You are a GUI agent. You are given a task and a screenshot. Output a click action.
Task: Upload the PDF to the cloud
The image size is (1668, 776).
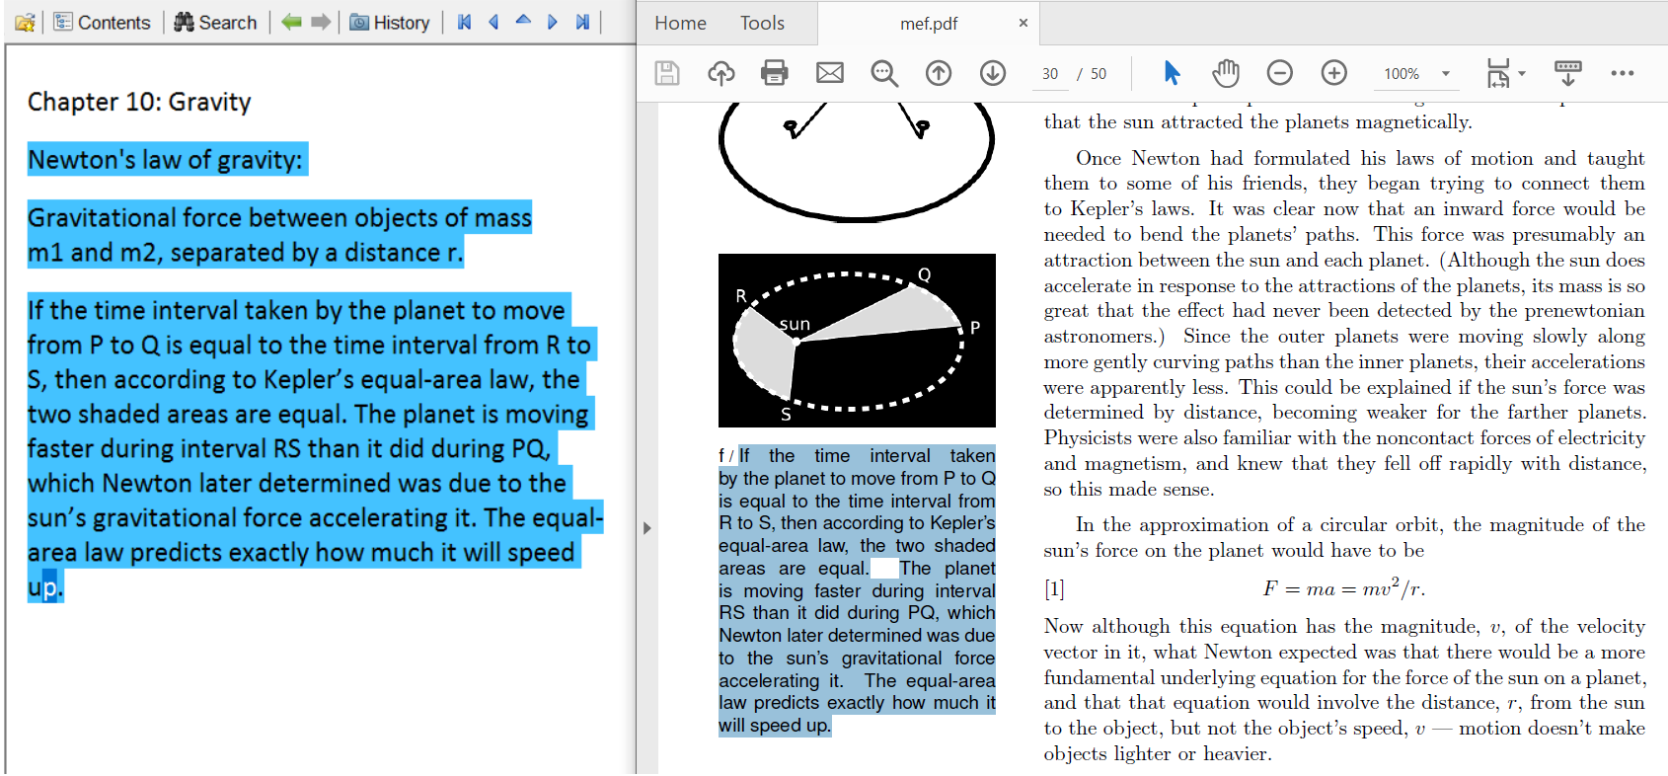click(x=721, y=73)
